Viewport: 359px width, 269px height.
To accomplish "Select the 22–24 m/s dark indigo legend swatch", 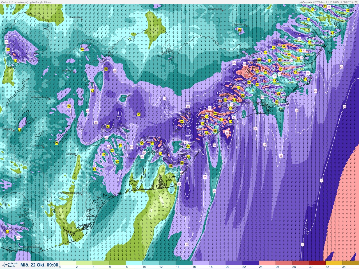I will coord(251,263).
